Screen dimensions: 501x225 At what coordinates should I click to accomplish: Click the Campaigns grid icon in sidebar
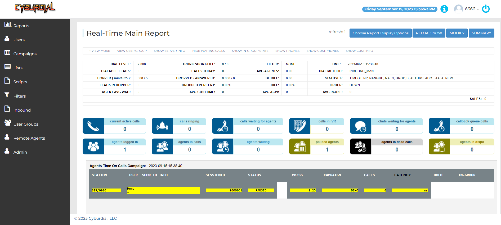7,53
